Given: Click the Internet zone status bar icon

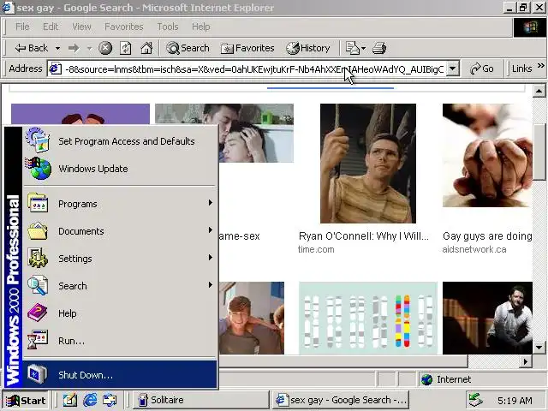Looking at the screenshot, I should click(x=426, y=379).
